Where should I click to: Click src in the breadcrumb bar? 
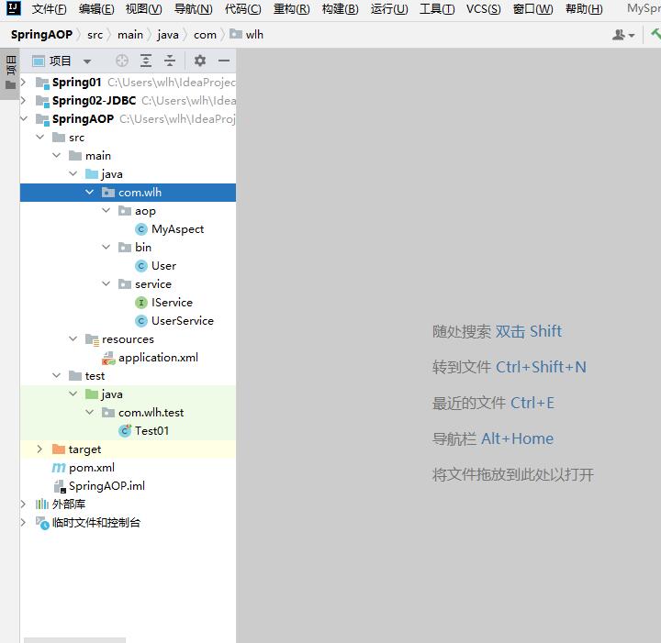95,35
